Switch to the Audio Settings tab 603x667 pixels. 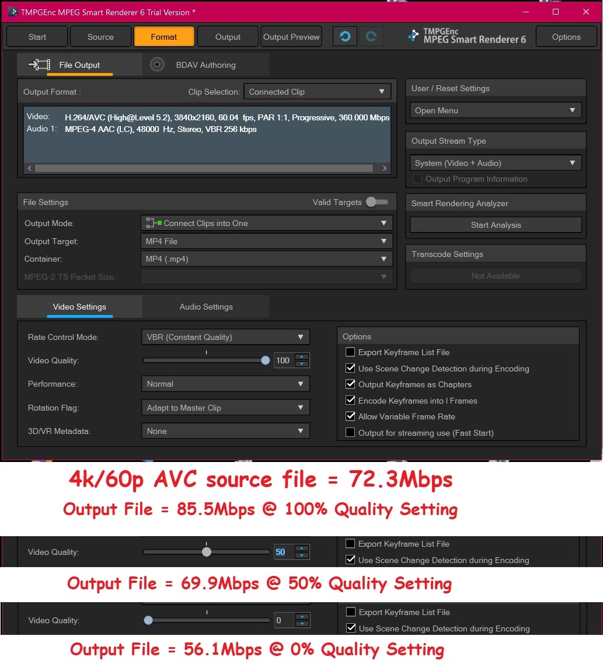[206, 307]
